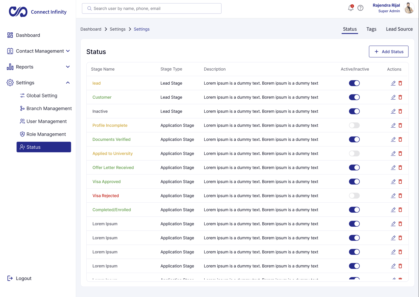Viewport: 419px width, 297px height.
Task: Collapse Settings menu chevron
Action: [x=68, y=82]
